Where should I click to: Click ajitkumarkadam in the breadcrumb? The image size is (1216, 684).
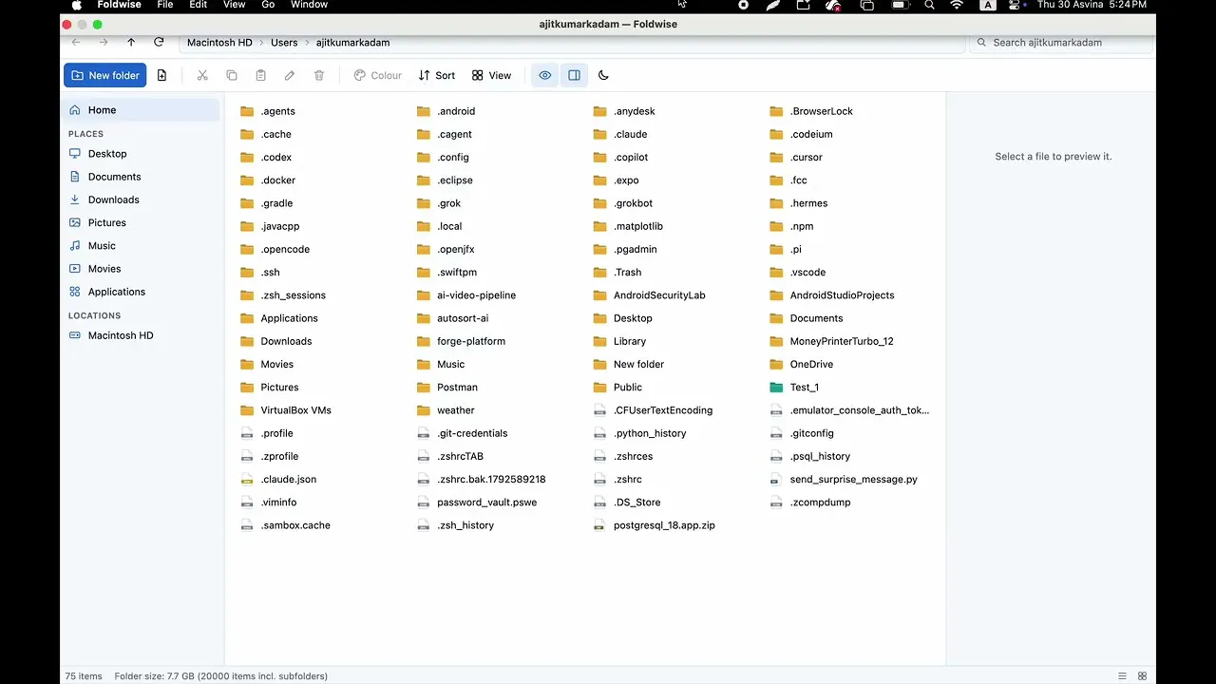coord(352,42)
